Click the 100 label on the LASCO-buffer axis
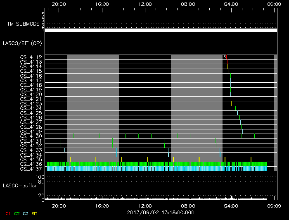 [41, 177]
